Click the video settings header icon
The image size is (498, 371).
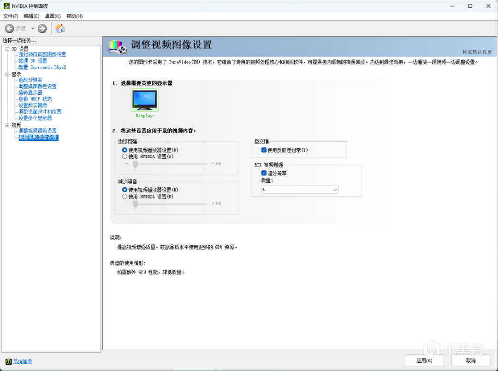[117, 46]
